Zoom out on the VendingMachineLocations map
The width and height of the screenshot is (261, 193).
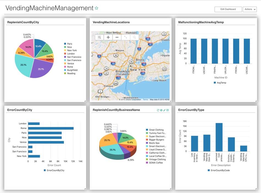point(117,38)
